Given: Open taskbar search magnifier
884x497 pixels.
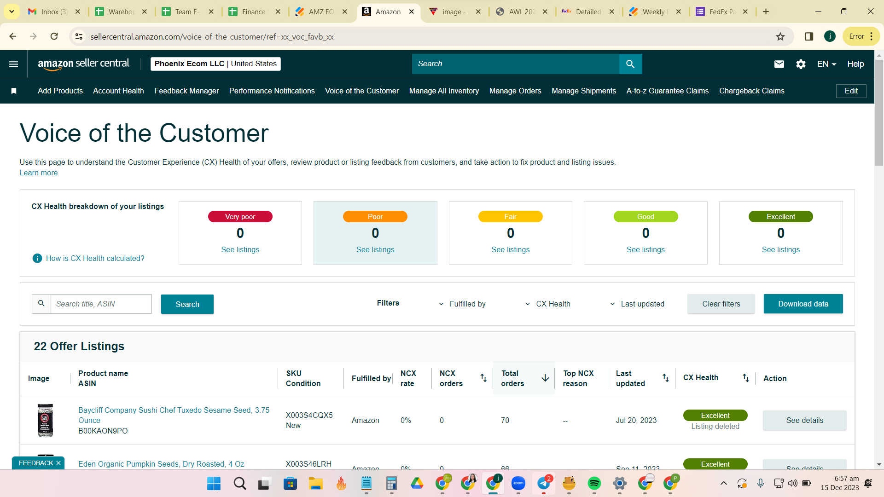Looking at the screenshot, I should pyautogui.click(x=239, y=483).
